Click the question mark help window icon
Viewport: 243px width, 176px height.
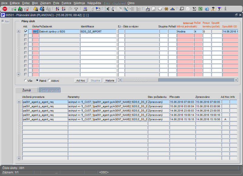(219, 9)
